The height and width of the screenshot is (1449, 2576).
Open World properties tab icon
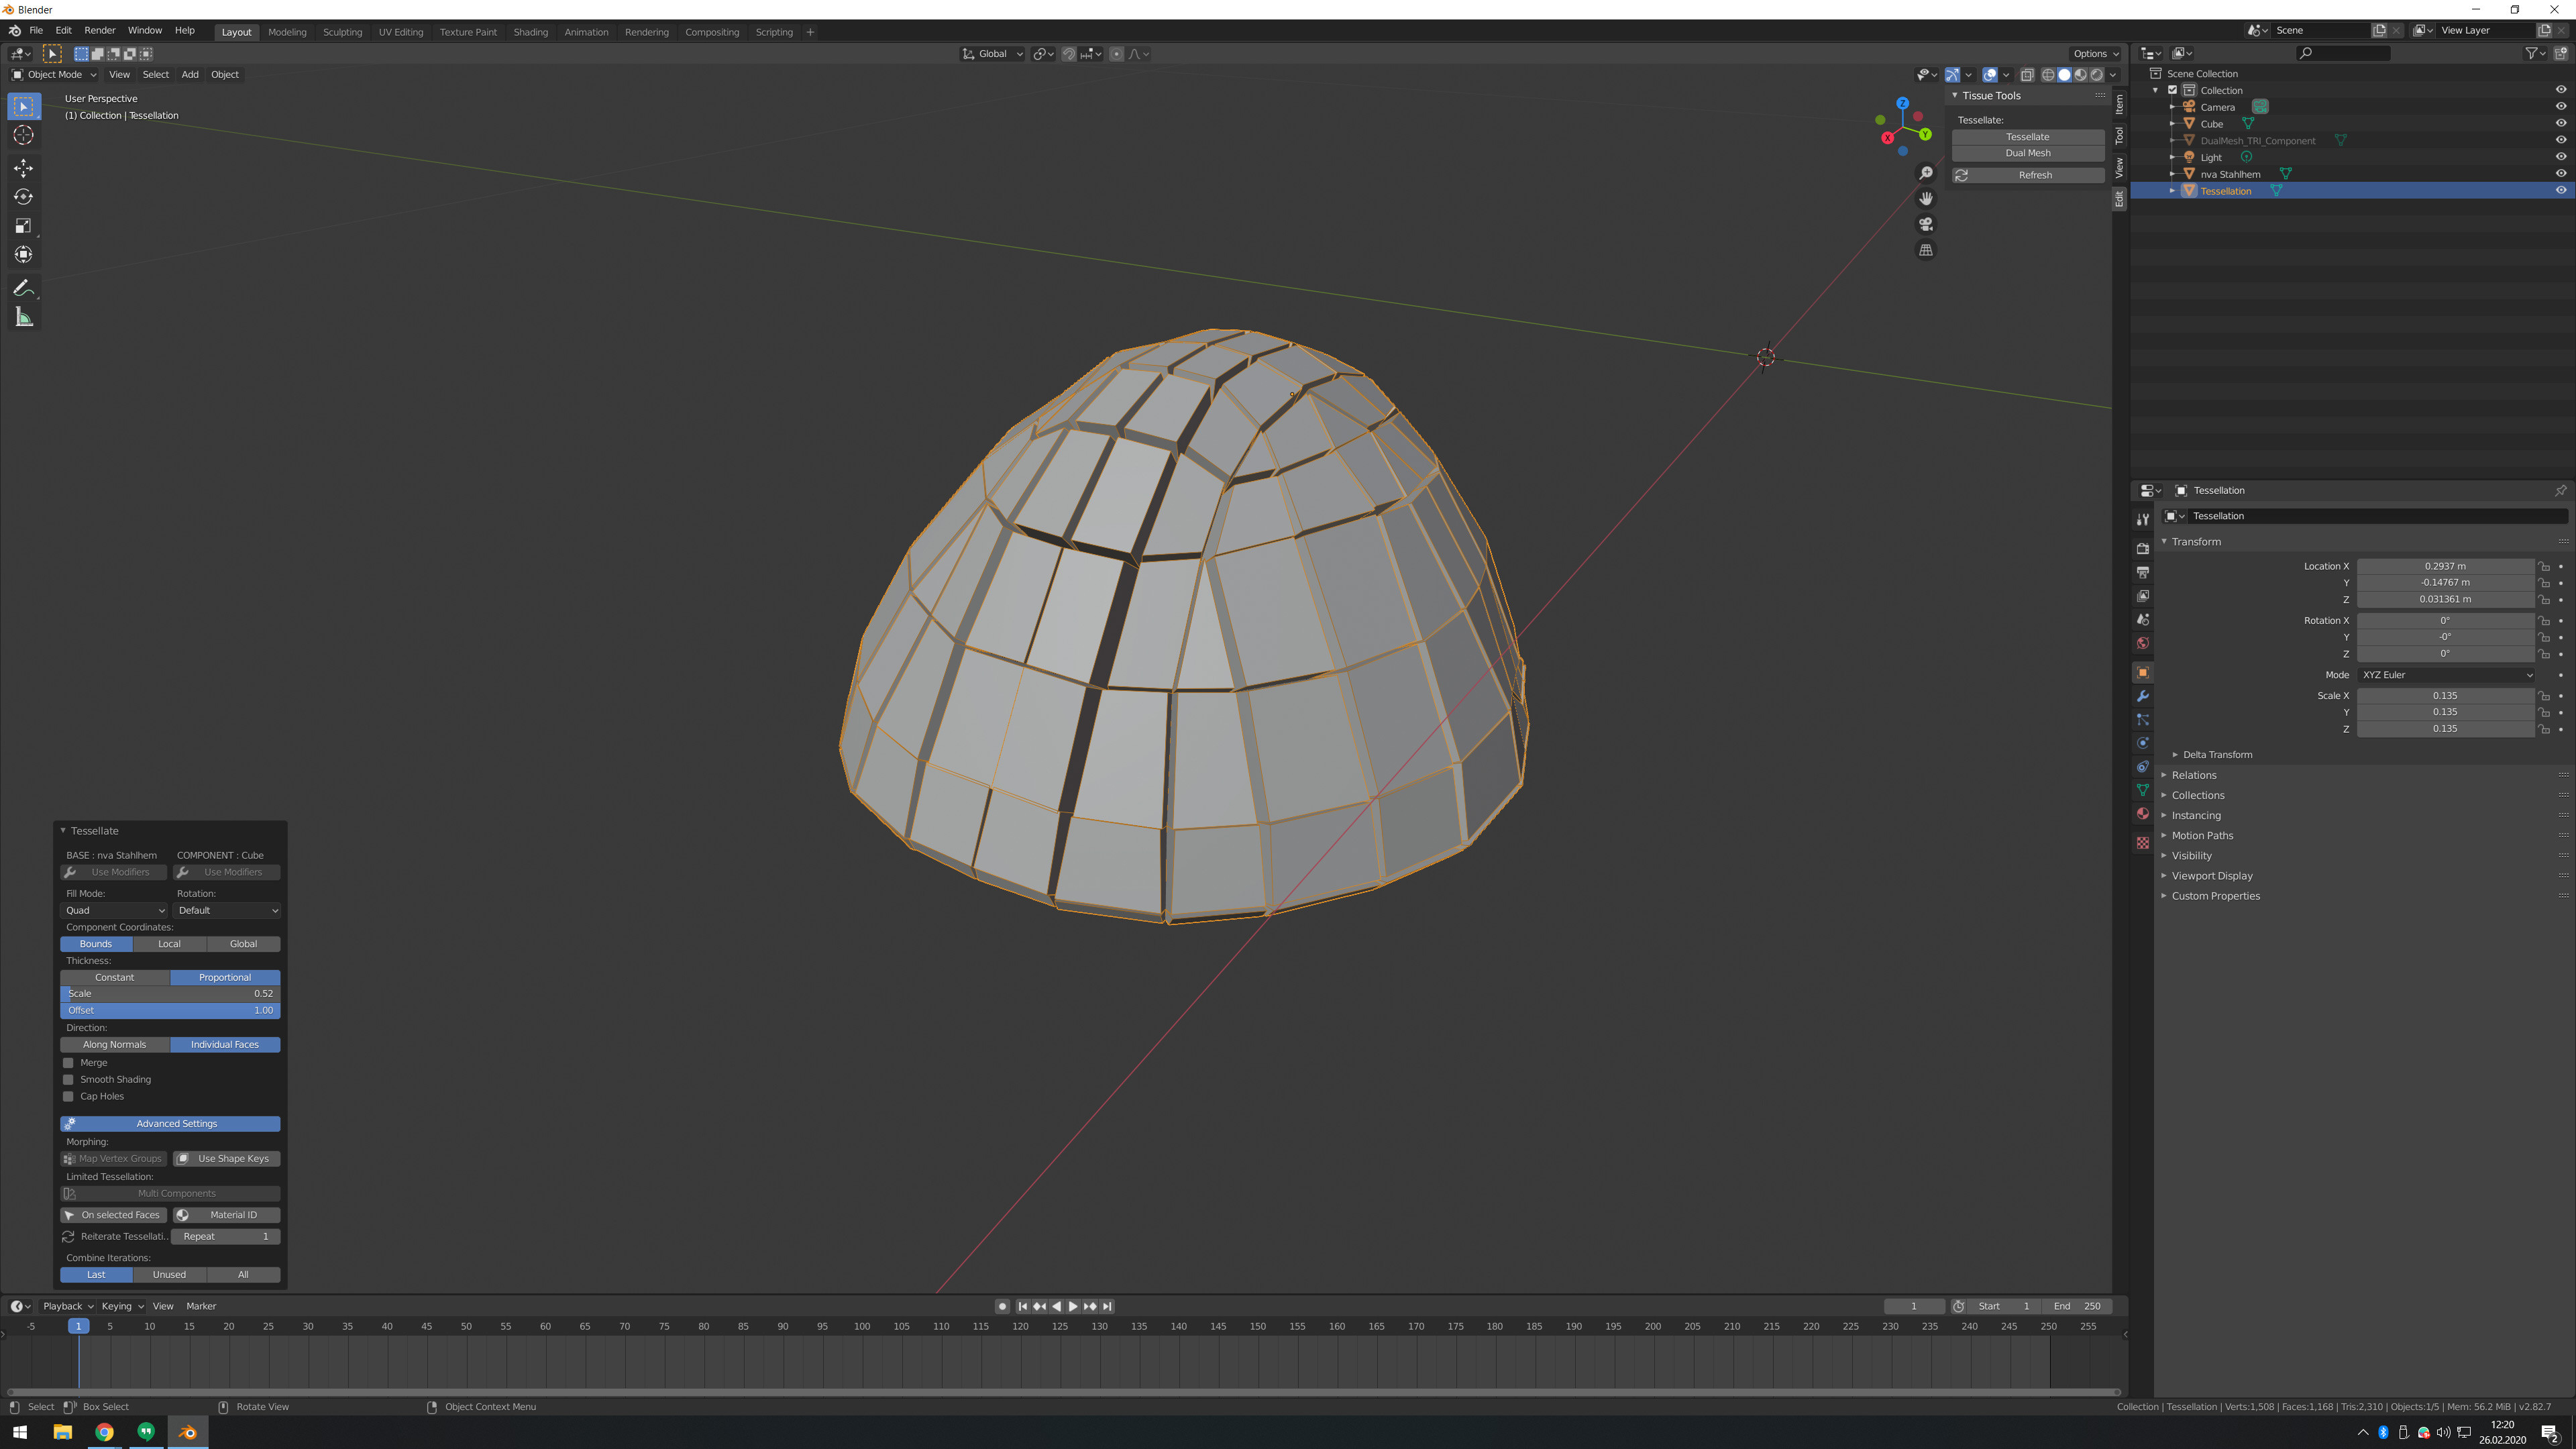pos(2142,643)
